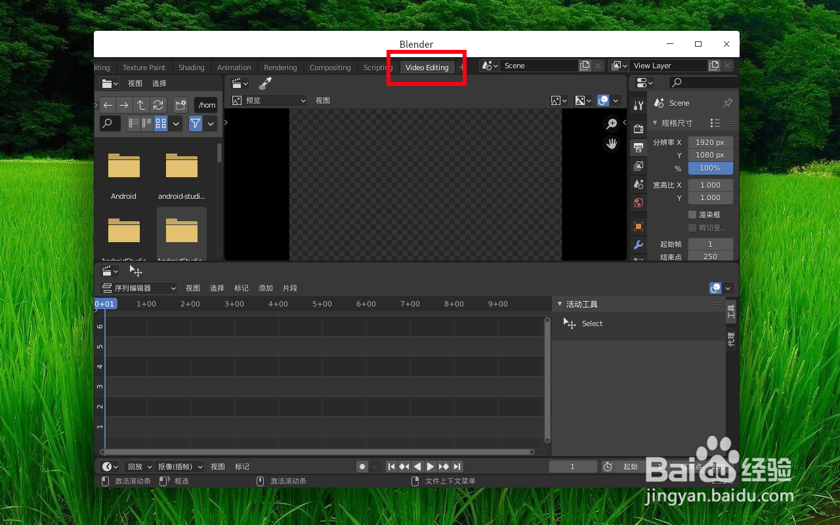
Task: Pin the Scene properties with pin icon
Action: [x=728, y=103]
